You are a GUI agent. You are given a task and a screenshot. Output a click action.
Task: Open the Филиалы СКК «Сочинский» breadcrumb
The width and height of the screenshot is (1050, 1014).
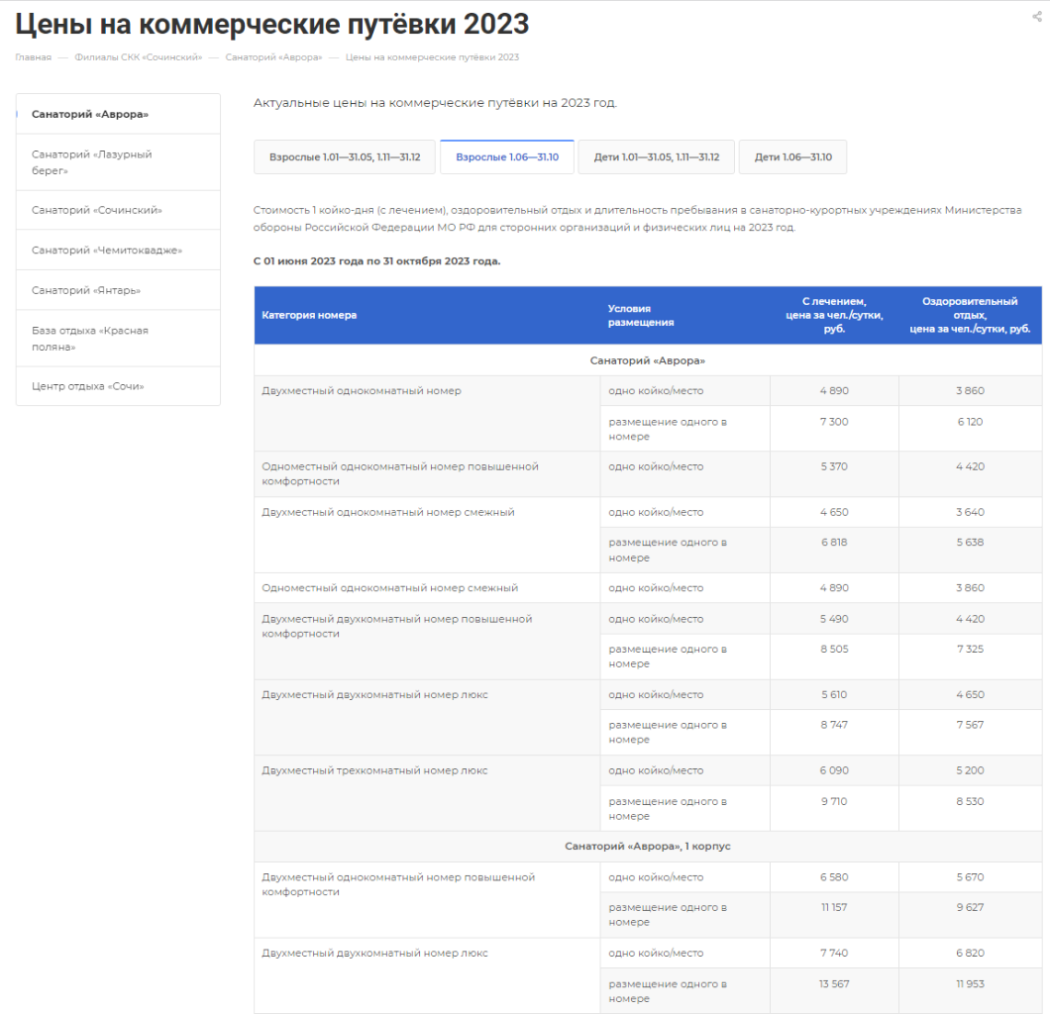click(138, 57)
